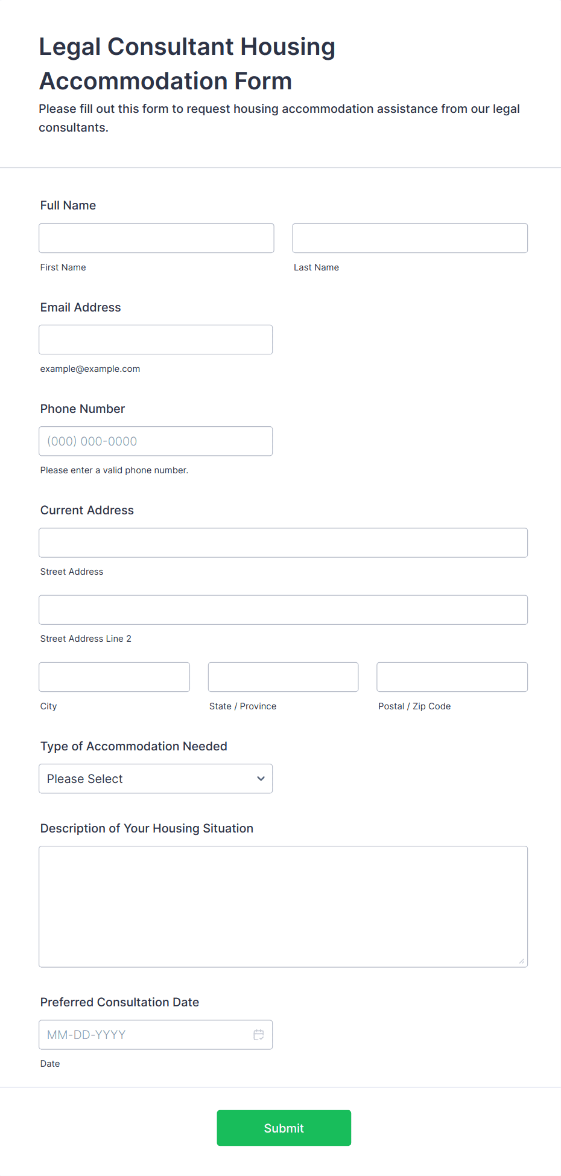Select the Phone Number input box
Screen dimensions: 561x1176
point(156,441)
